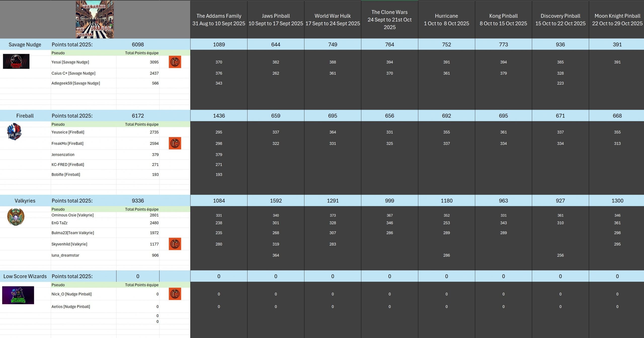Click the captain badge beside Skyvenhild

click(x=175, y=244)
